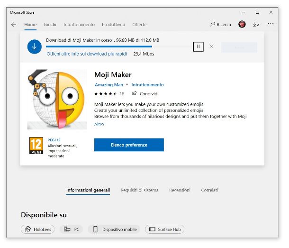289x248 pixels.
Task: Maximize the Microsoft Store window
Action: point(257,12)
